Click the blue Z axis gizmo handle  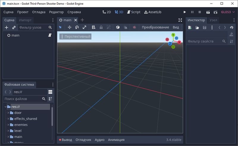(170, 44)
